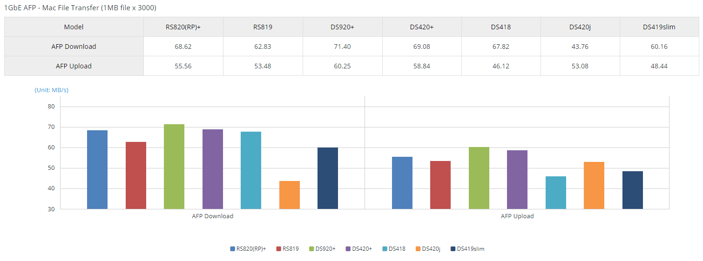Screen dimensions: 703x261
Task: Click the 60.16 table cell
Action: pos(659,47)
